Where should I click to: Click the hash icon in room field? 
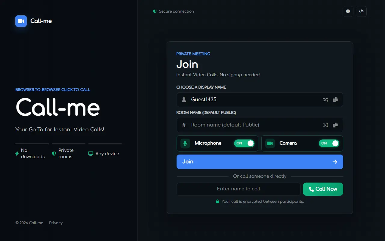pyautogui.click(x=184, y=125)
